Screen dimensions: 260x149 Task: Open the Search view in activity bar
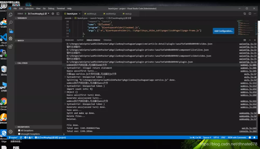[x=10, y=23]
